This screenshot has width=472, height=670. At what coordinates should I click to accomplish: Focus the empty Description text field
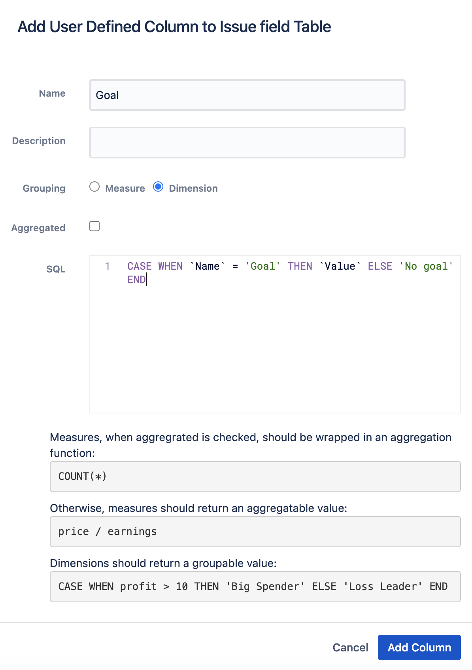coord(247,143)
